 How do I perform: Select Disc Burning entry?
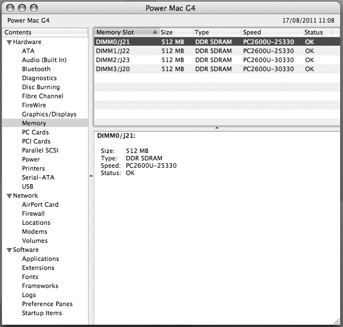point(41,87)
